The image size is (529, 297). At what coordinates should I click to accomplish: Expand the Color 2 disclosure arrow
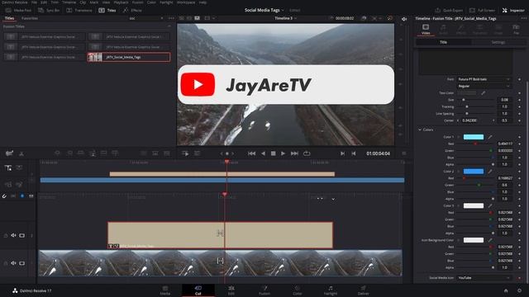pos(459,172)
